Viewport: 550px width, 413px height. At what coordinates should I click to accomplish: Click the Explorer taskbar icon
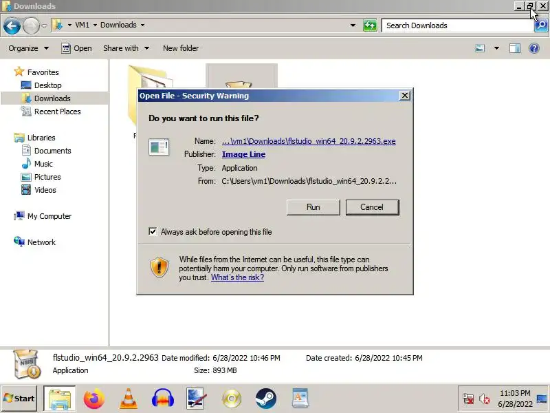point(60,399)
